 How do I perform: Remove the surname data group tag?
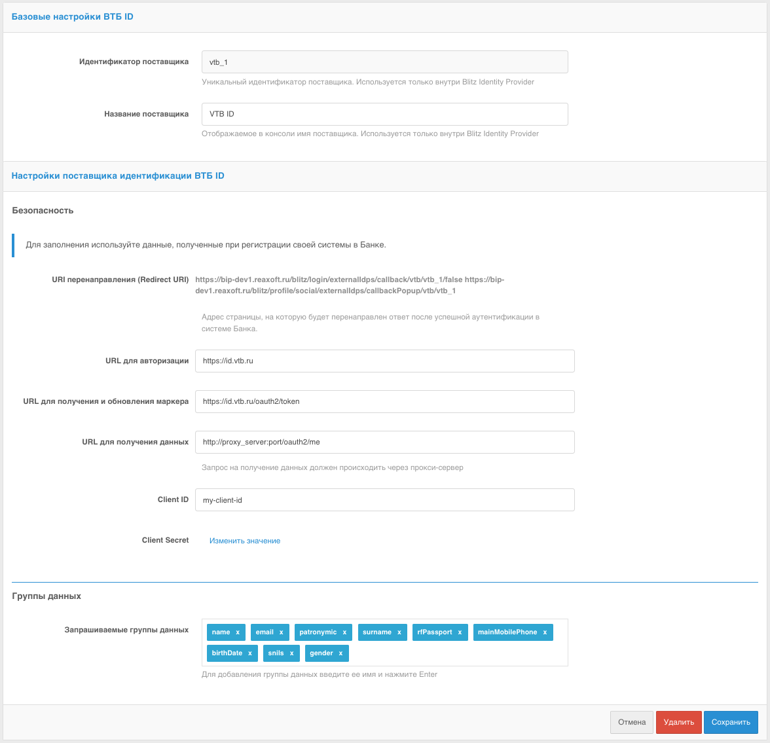[399, 632]
